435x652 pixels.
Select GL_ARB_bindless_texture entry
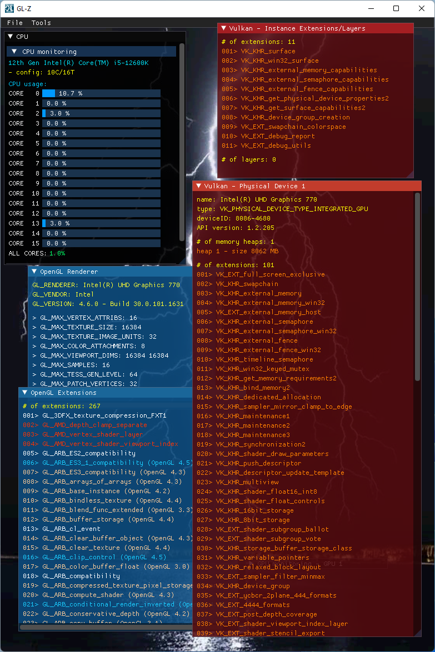coord(102,500)
